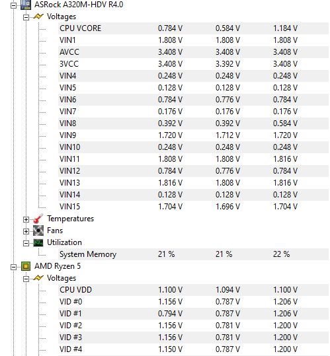Click the motherboard Voltages lightning icon

pyautogui.click(x=38, y=17)
